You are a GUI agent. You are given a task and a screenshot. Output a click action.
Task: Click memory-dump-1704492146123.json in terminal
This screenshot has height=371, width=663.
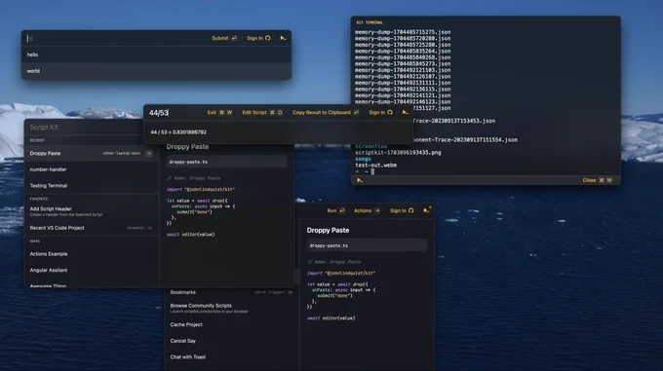(x=403, y=101)
